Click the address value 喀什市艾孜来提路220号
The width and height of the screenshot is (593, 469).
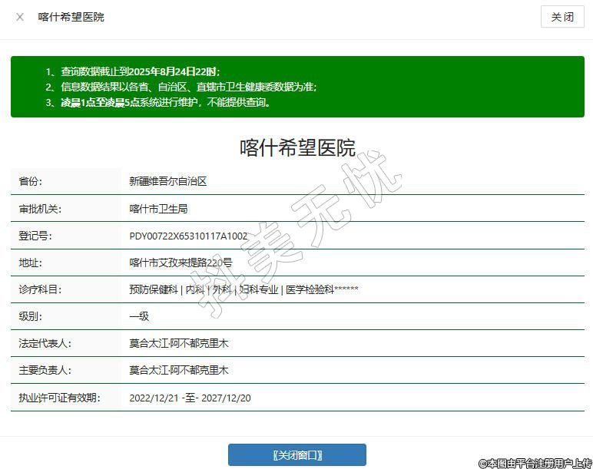point(181,263)
